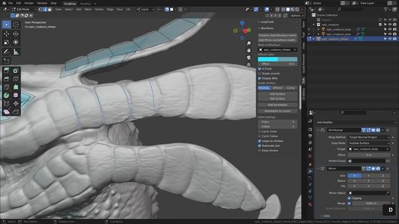Open the viewport Options dropdown

coord(297,16)
